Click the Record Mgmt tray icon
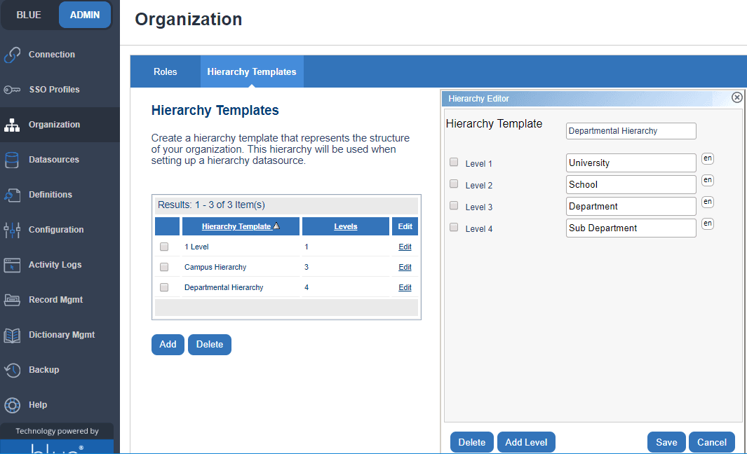The width and height of the screenshot is (747, 454). (12, 300)
